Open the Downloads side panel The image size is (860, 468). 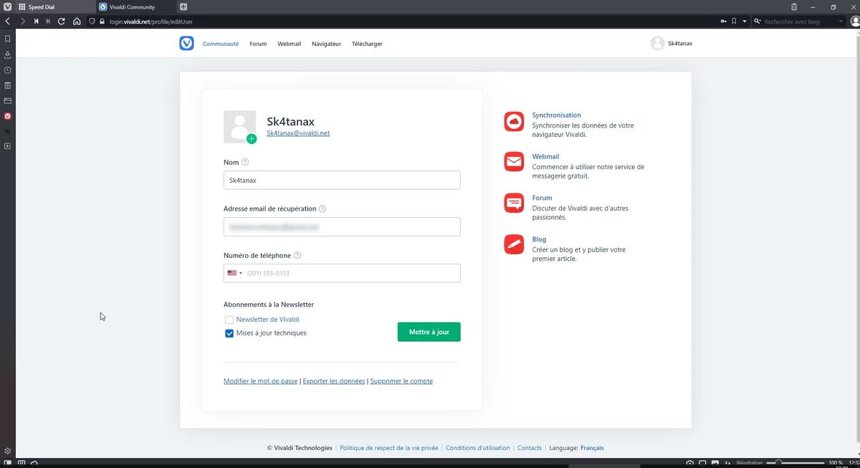point(7,54)
